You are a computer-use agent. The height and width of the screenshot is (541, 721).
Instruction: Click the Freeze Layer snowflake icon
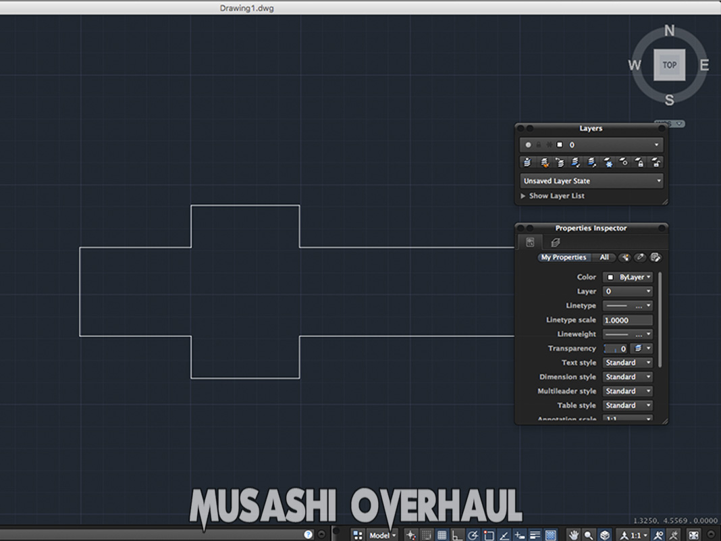coord(608,162)
